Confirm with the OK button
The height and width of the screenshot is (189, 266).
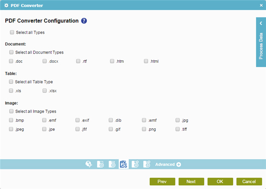click(x=220, y=181)
